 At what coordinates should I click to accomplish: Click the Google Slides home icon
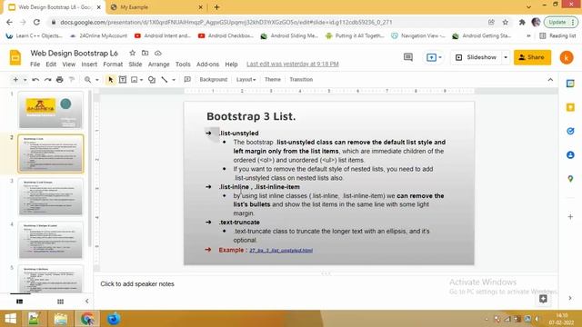[15, 57]
